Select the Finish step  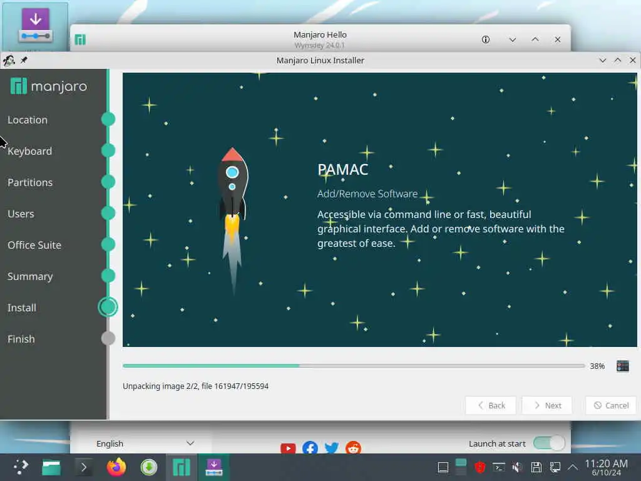point(21,339)
